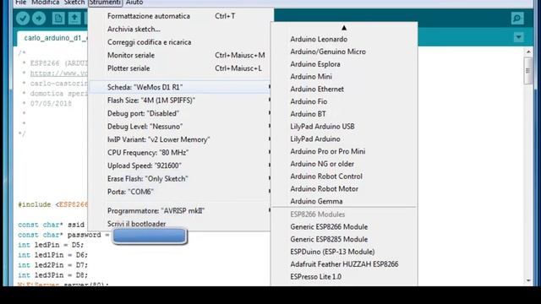
Task: Click the code line "int led2Pin = D7;"
Action: 52,265
